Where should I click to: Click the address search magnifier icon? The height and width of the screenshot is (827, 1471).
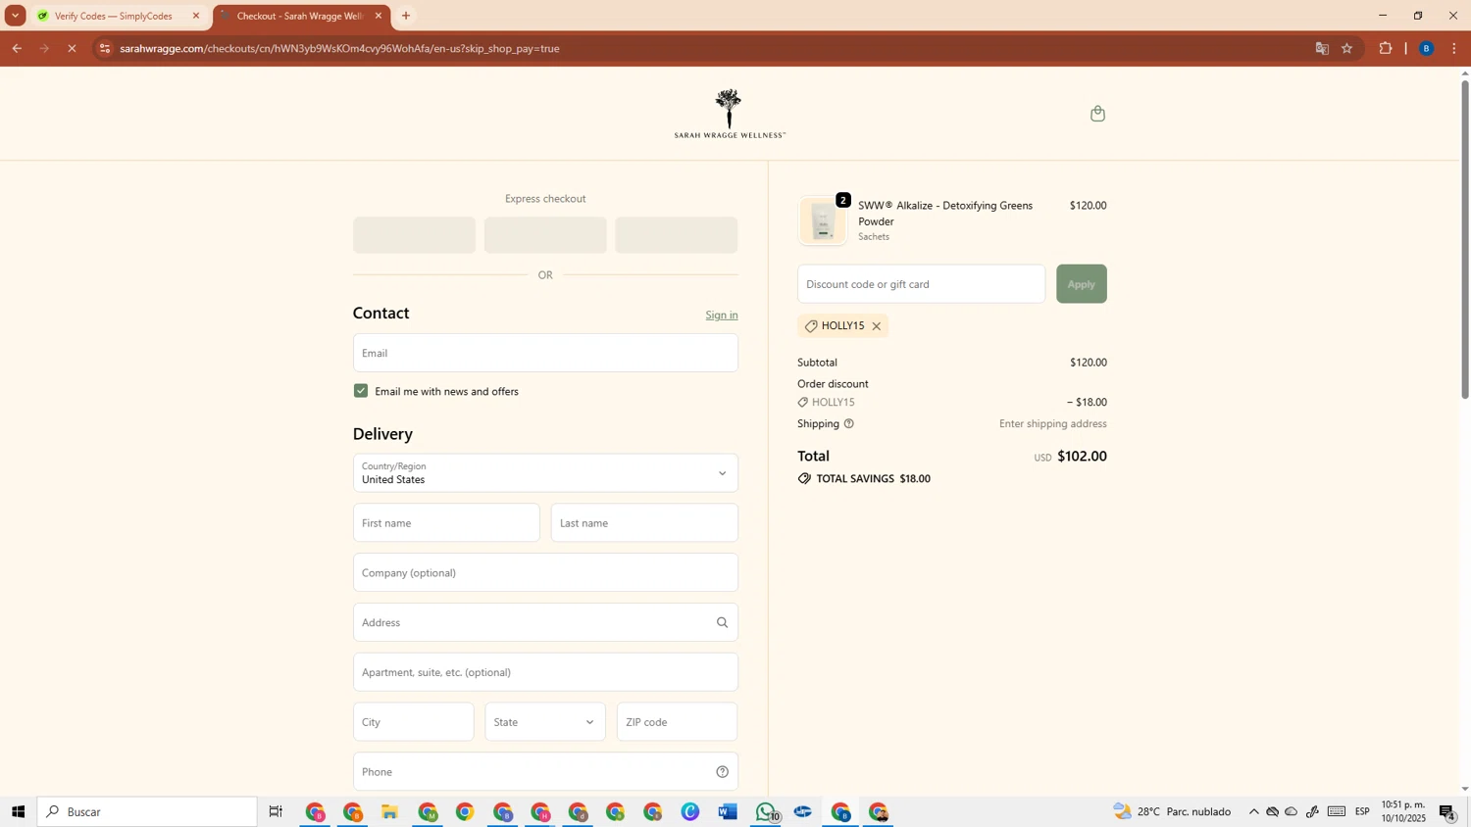click(723, 622)
